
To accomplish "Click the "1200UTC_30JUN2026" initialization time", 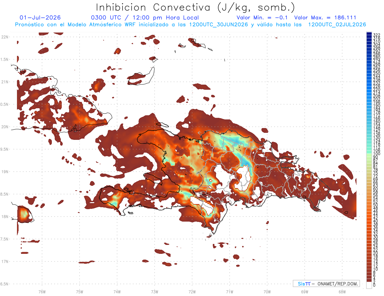I will coord(219,25).
